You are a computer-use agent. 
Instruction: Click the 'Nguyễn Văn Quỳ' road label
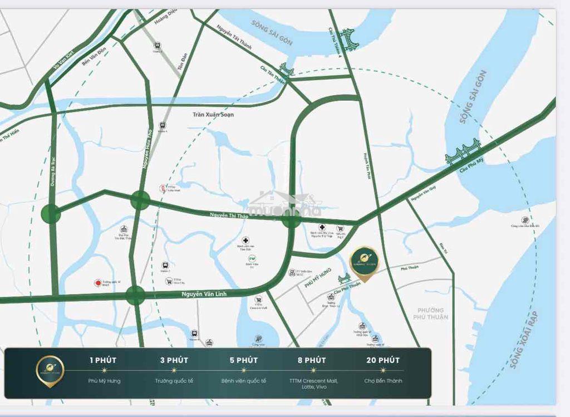click(x=424, y=194)
